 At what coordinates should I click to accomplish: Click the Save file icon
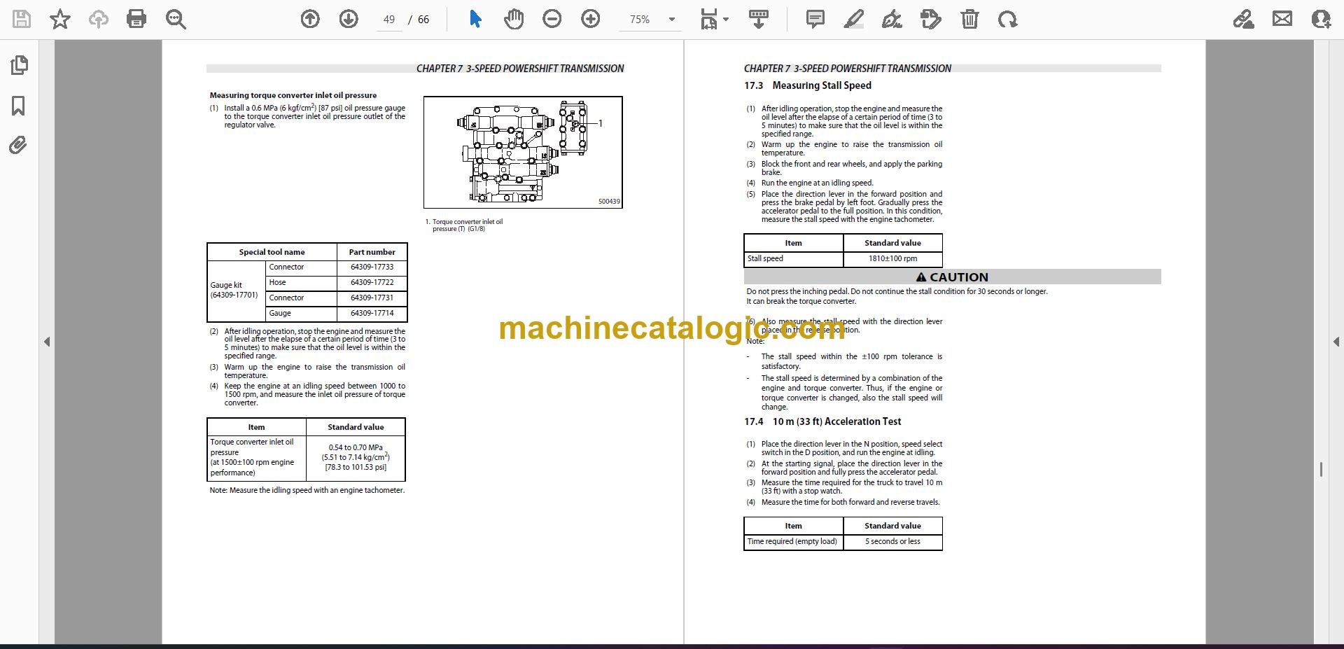pos(22,19)
